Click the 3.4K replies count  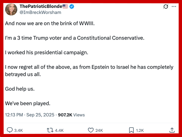pyautogui.click(x=19, y=130)
